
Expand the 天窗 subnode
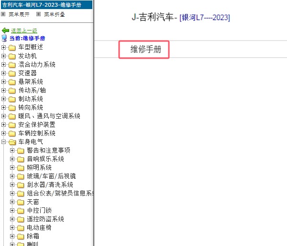pyautogui.click(x=12, y=202)
